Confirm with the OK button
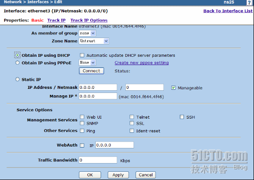The image size is (254, 180). (x=90, y=175)
